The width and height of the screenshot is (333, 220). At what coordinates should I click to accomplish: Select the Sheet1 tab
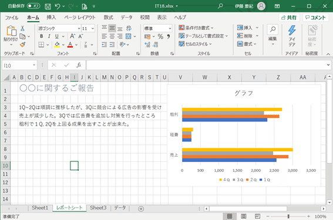pos(40,208)
